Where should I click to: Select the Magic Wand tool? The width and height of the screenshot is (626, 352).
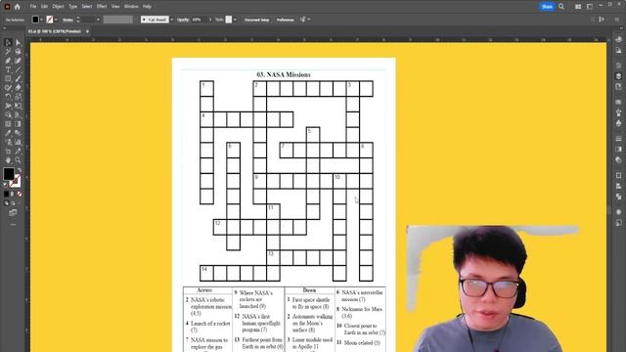point(8,52)
